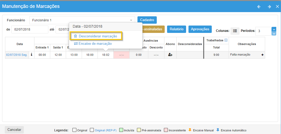Click the info icon beside 02/07/2018 Seg.
The image size is (281, 134).
pos(31,55)
